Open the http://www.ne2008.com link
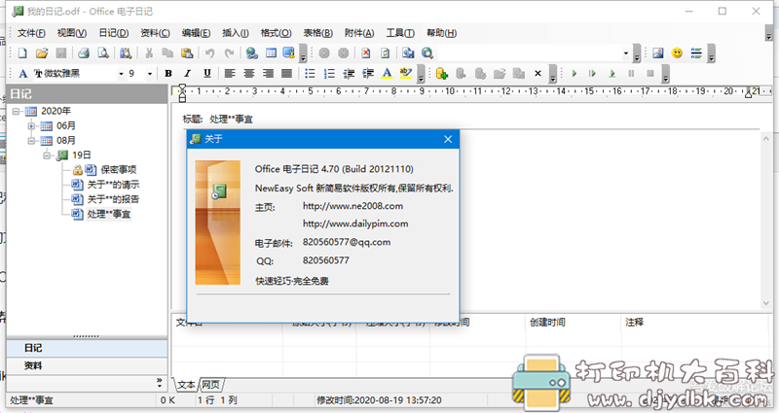The image size is (779, 413). pos(352,206)
